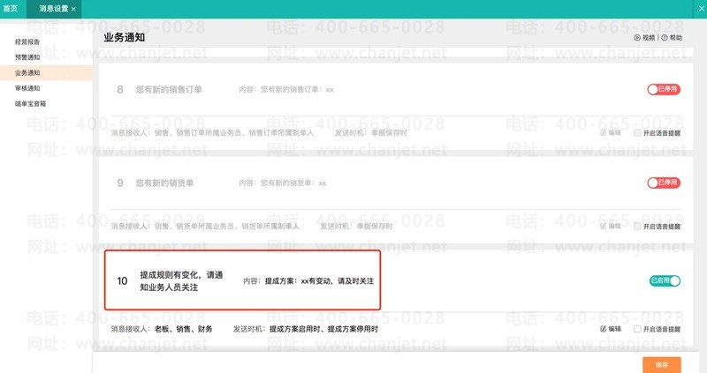Toggle the 已停用 switch for 销售订单 notification
The height and width of the screenshot is (373, 707).
664,89
